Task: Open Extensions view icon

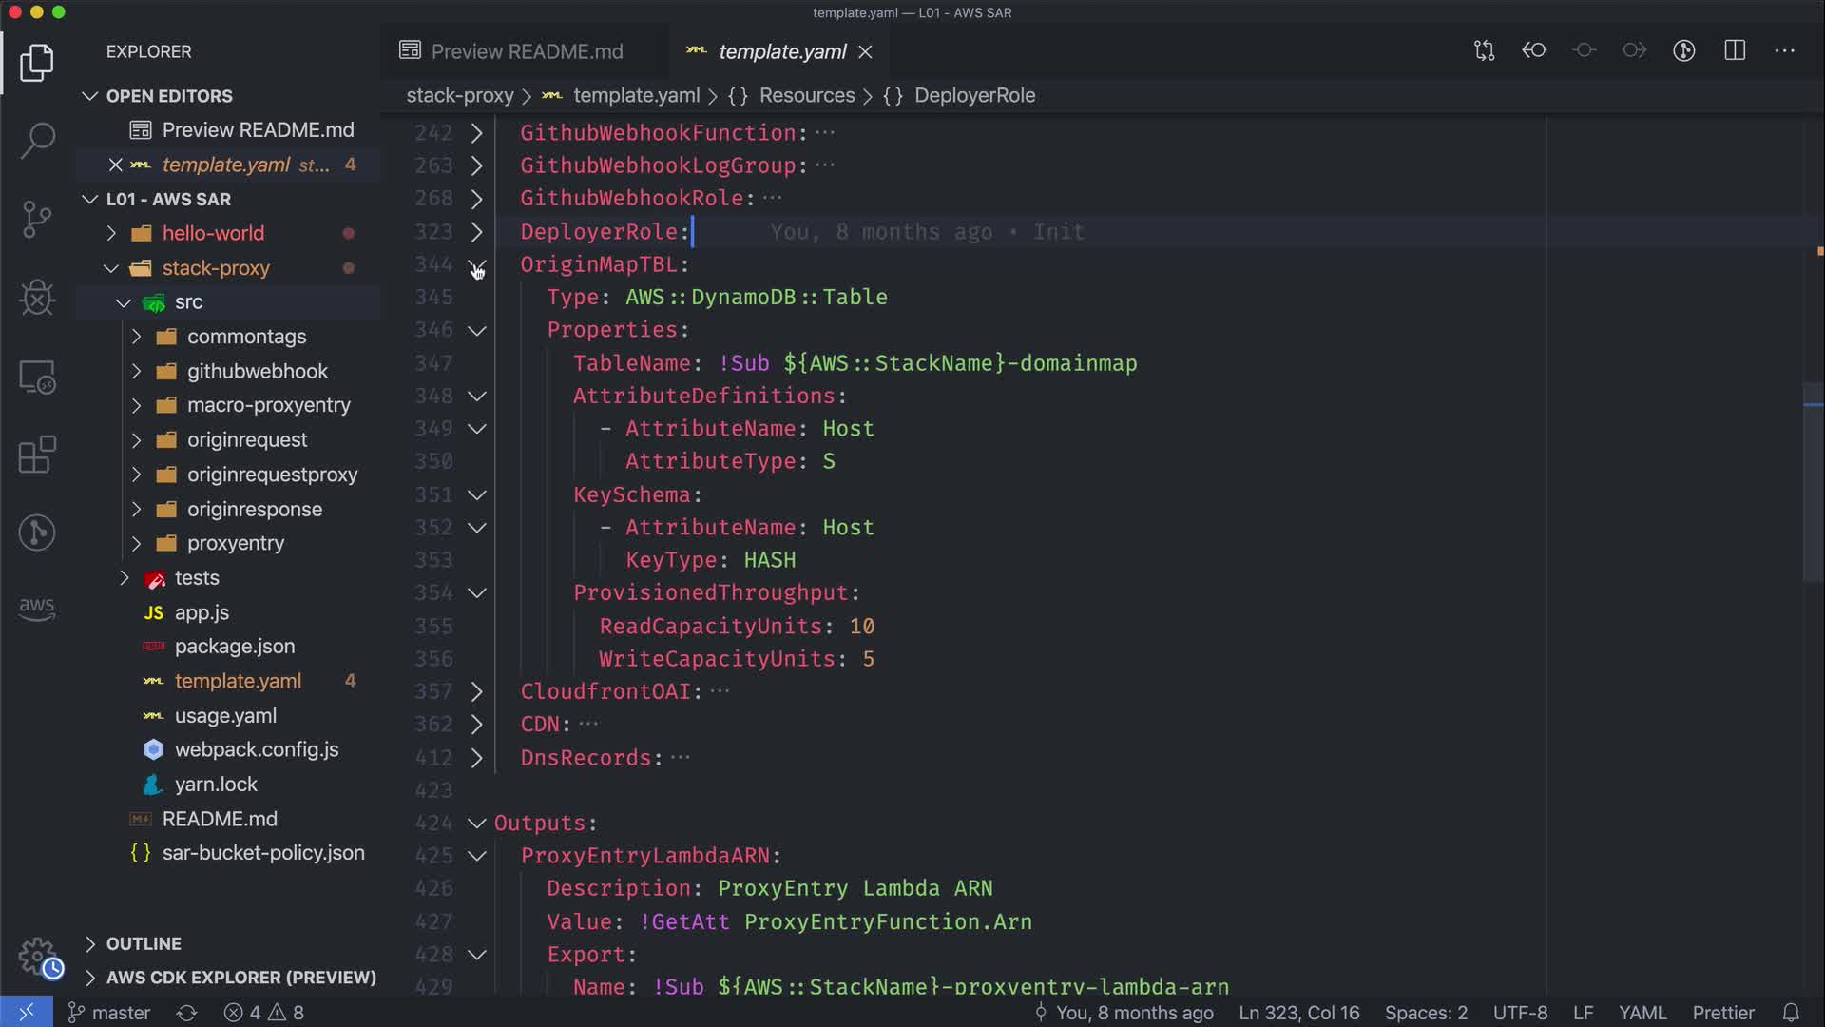Action: (37, 455)
